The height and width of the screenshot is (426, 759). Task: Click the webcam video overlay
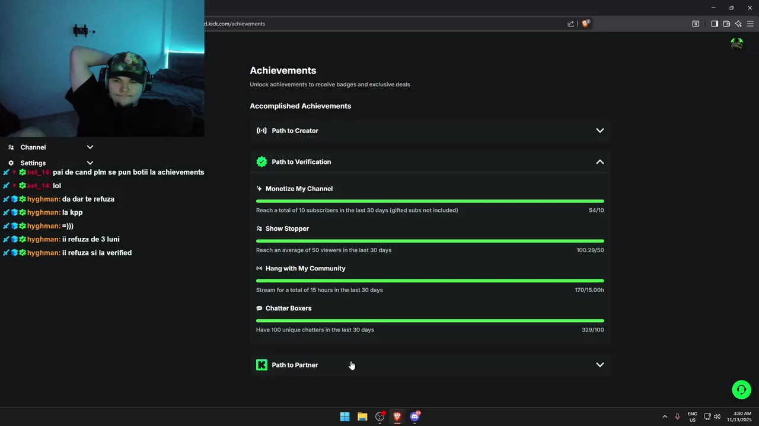(x=102, y=68)
